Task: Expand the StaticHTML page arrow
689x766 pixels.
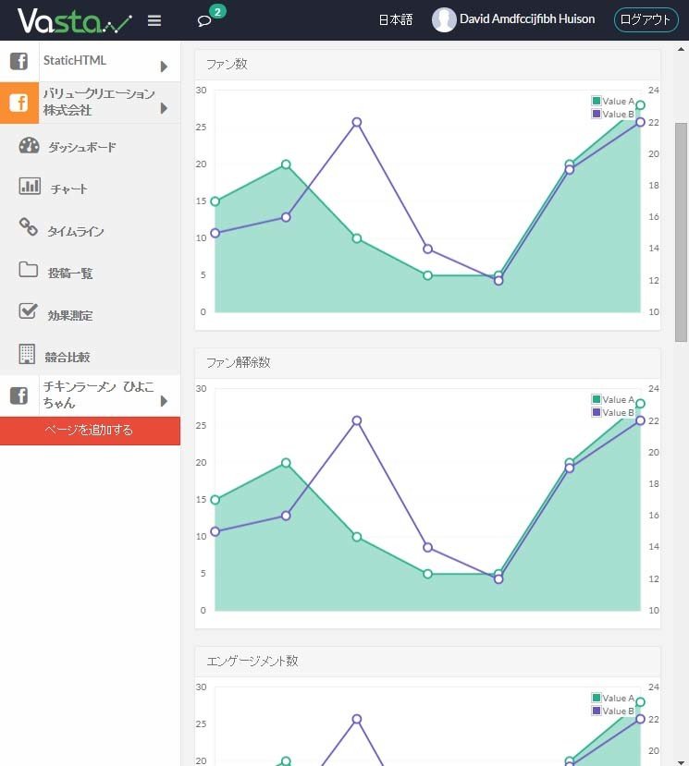Action: point(164,67)
